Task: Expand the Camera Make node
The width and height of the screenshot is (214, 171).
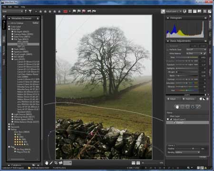Action: [x=12, y=34]
